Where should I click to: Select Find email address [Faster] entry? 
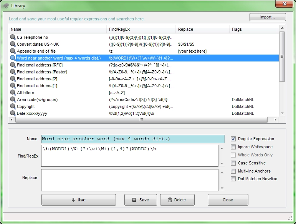point(42,72)
